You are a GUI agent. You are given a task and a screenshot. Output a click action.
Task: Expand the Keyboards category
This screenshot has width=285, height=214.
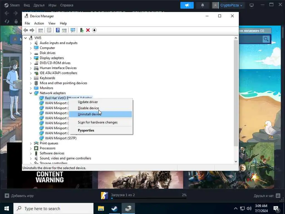click(31, 78)
